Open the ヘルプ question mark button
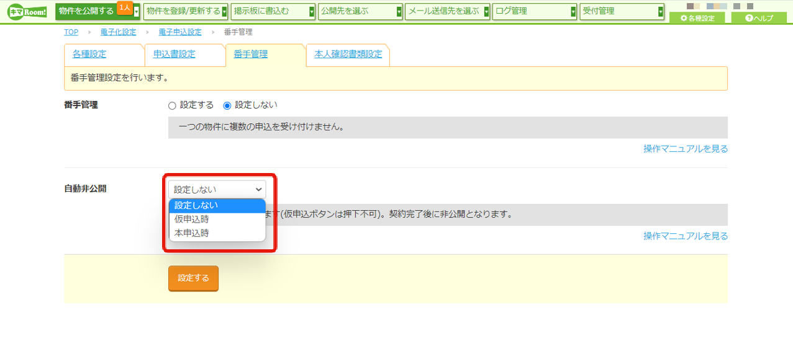Image resolution: width=793 pixels, height=351 pixels. pos(759,18)
